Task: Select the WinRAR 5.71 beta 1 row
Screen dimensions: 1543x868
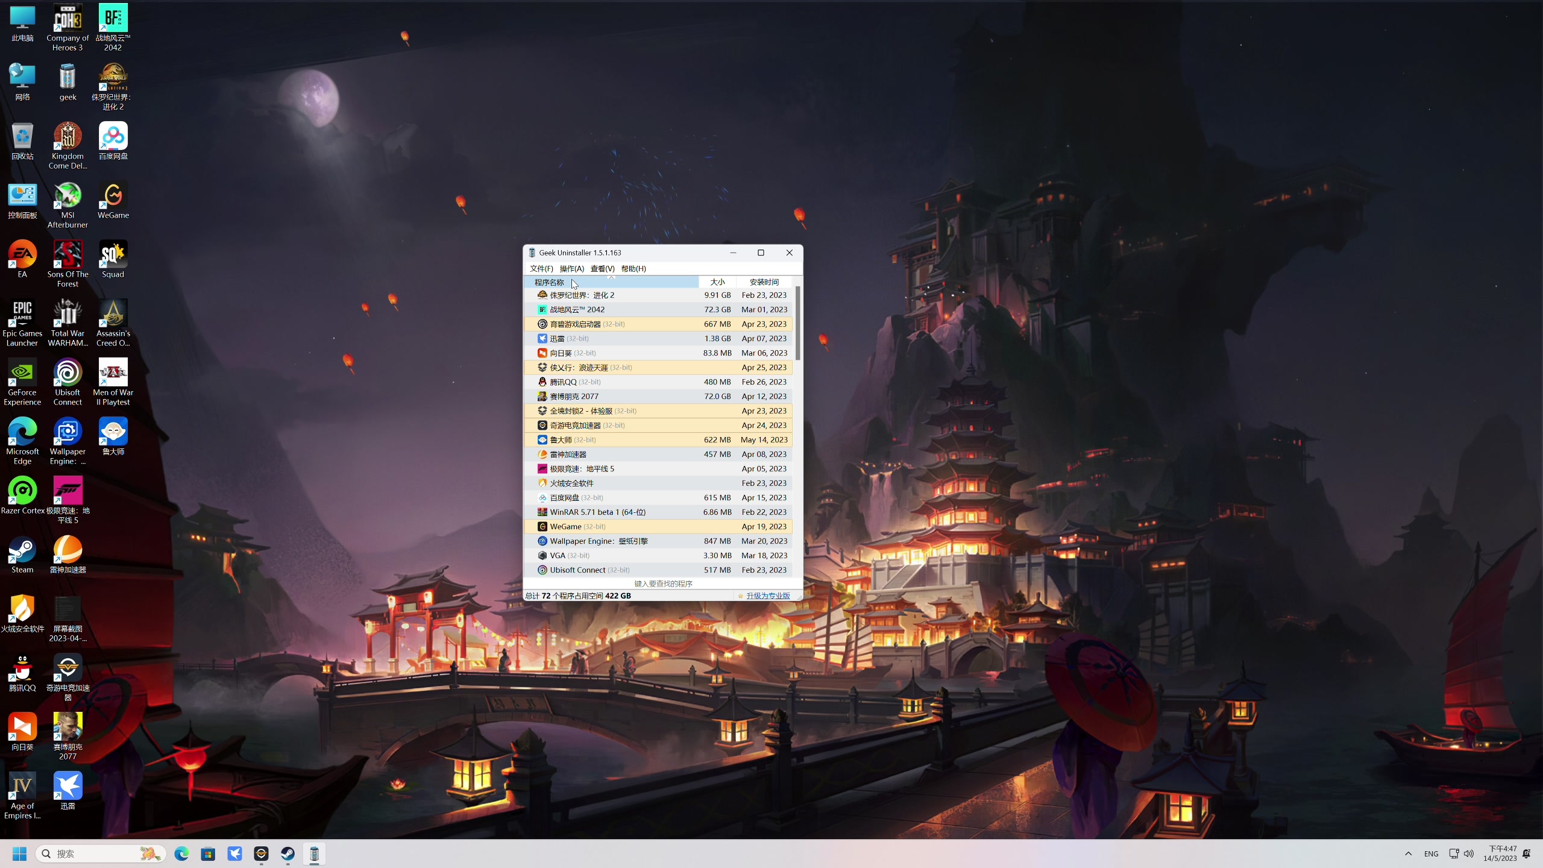Action: pos(658,512)
